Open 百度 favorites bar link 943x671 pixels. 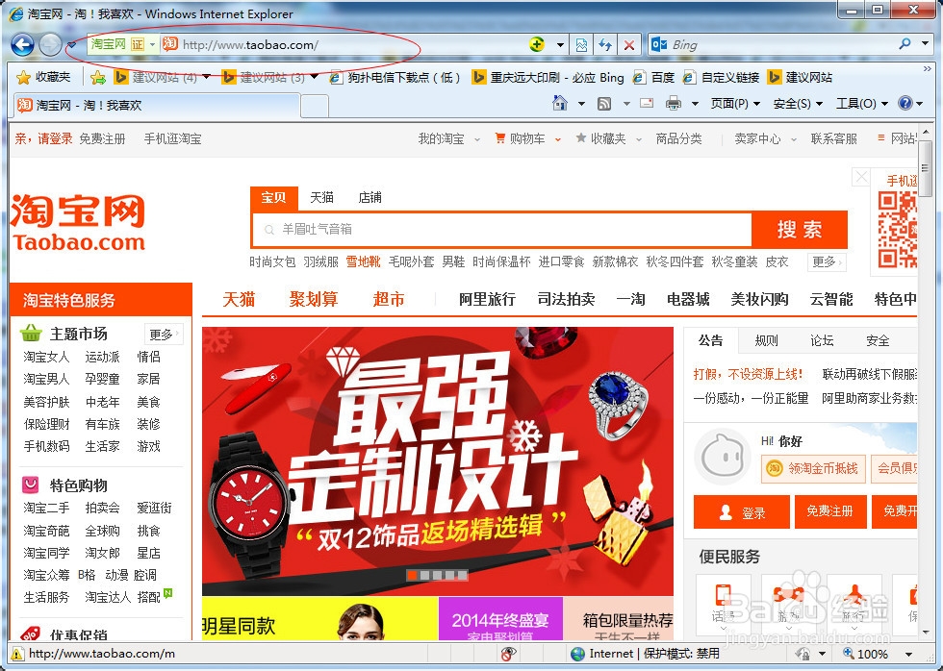pos(654,78)
